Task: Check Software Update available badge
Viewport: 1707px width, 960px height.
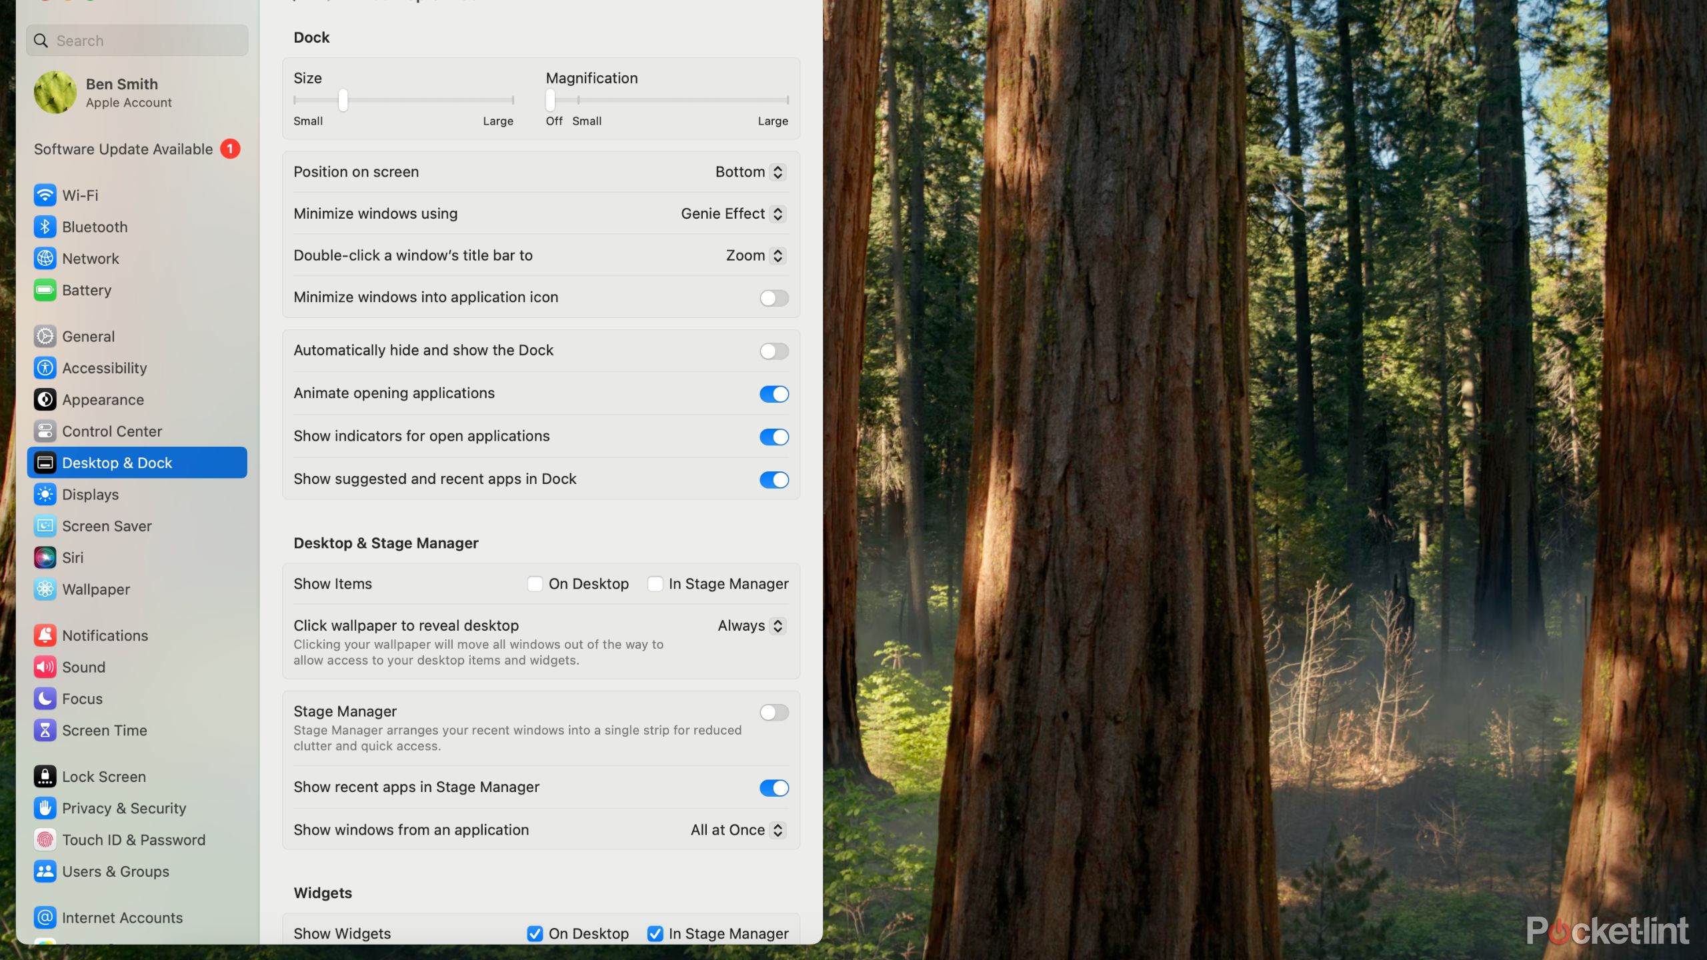Action: click(x=230, y=150)
